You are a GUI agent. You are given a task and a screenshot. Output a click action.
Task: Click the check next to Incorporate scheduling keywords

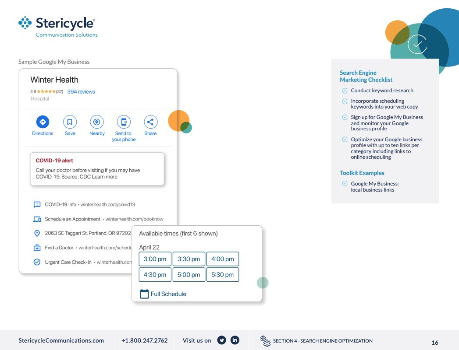[x=345, y=101]
